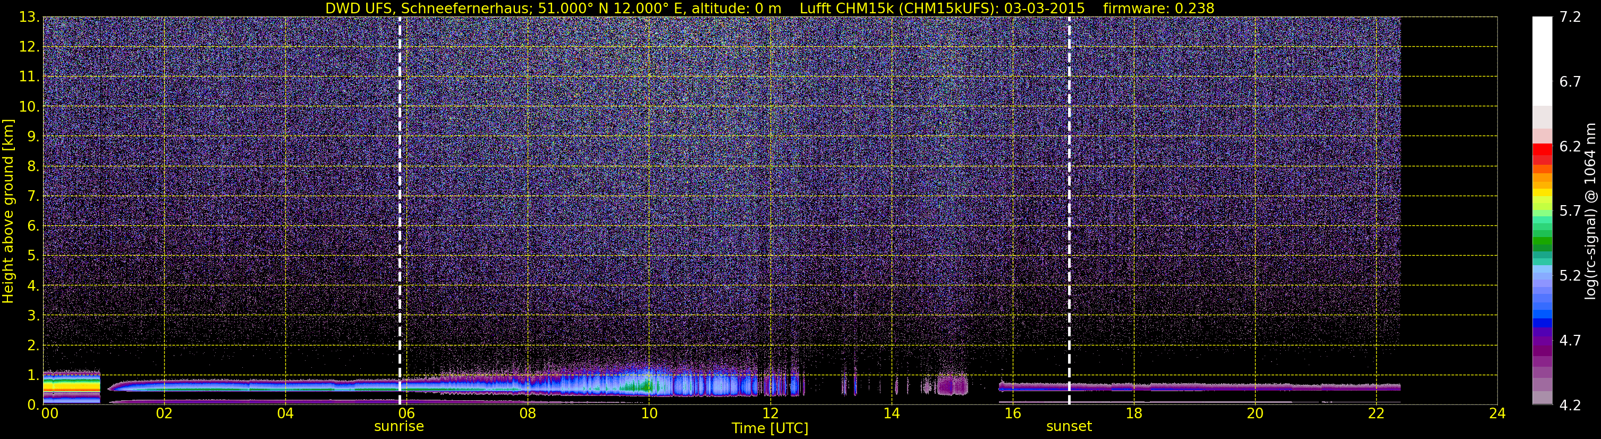Image resolution: width=1601 pixels, height=439 pixels.
Task: Click the 'sunset' label below time axis
Action: [x=1069, y=427]
